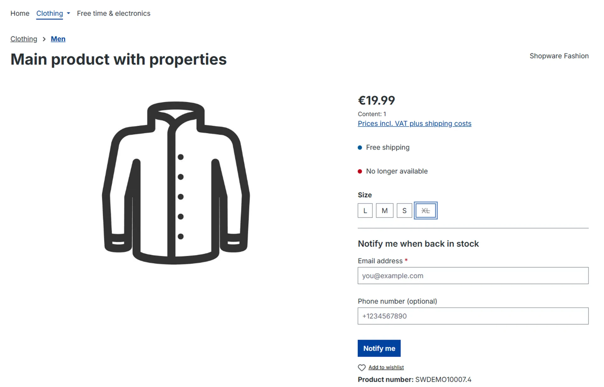This screenshot has width=604, height=387.
Task: Click the blue free shipping dot
Action: point(360,148)
